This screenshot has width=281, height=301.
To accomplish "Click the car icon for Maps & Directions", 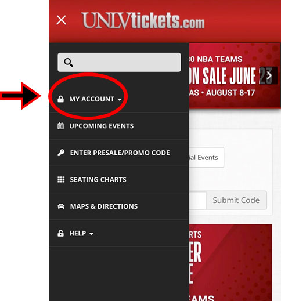I will tap(61, 206).
